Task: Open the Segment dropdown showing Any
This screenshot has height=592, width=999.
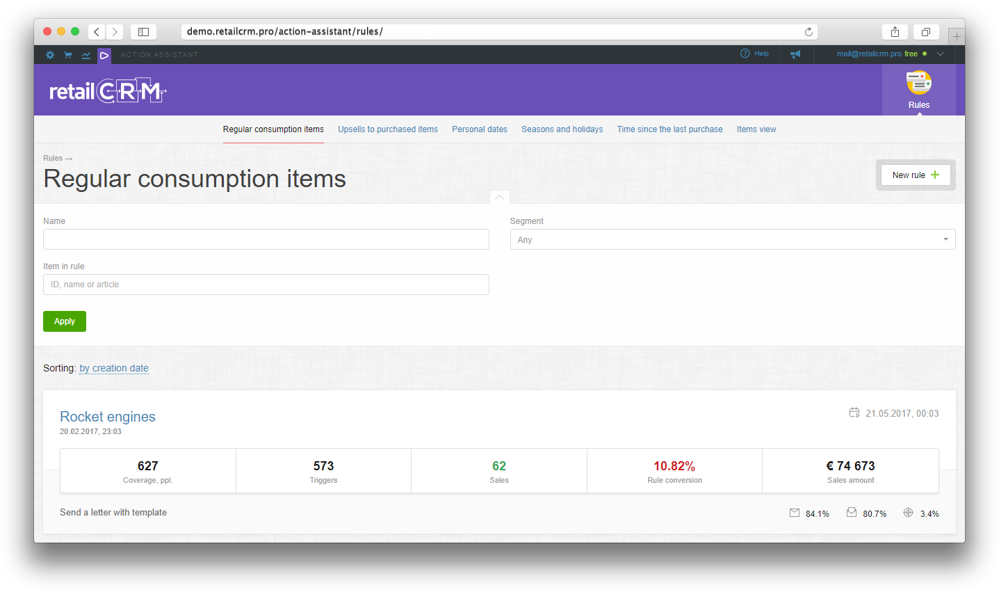Action: [x=733, y=239]
